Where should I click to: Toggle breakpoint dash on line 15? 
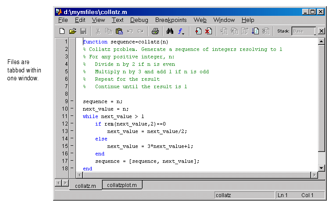[x=72, y=146]
